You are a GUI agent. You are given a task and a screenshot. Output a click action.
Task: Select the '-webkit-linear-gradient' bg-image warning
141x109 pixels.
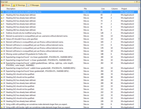pos(41,68)
